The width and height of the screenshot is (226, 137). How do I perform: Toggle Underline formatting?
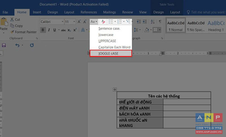pyautogui.click(x=55, y=30)
